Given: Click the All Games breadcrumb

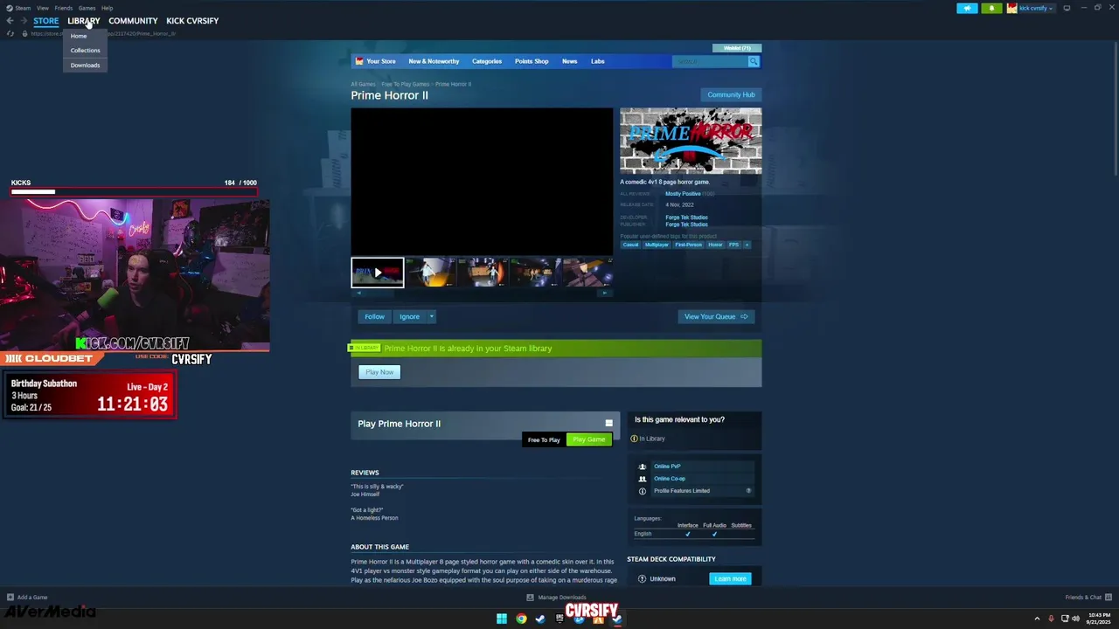Looking at the screenshot, I should [x=363, y=84].
